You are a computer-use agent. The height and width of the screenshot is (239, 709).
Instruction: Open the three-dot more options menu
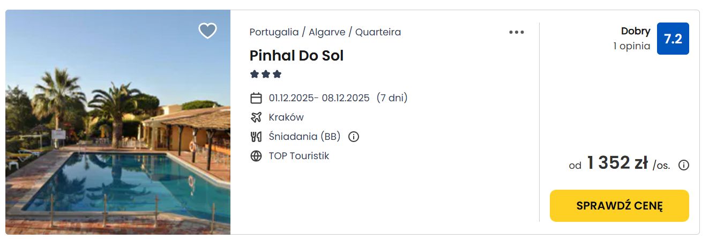coord(517,32)
